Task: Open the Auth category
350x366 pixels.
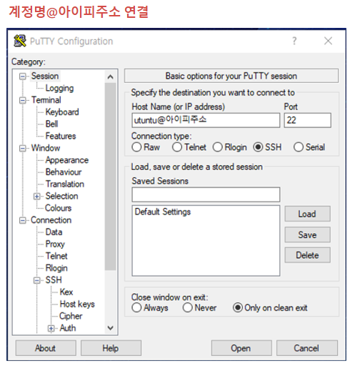Action: [68, 328]
